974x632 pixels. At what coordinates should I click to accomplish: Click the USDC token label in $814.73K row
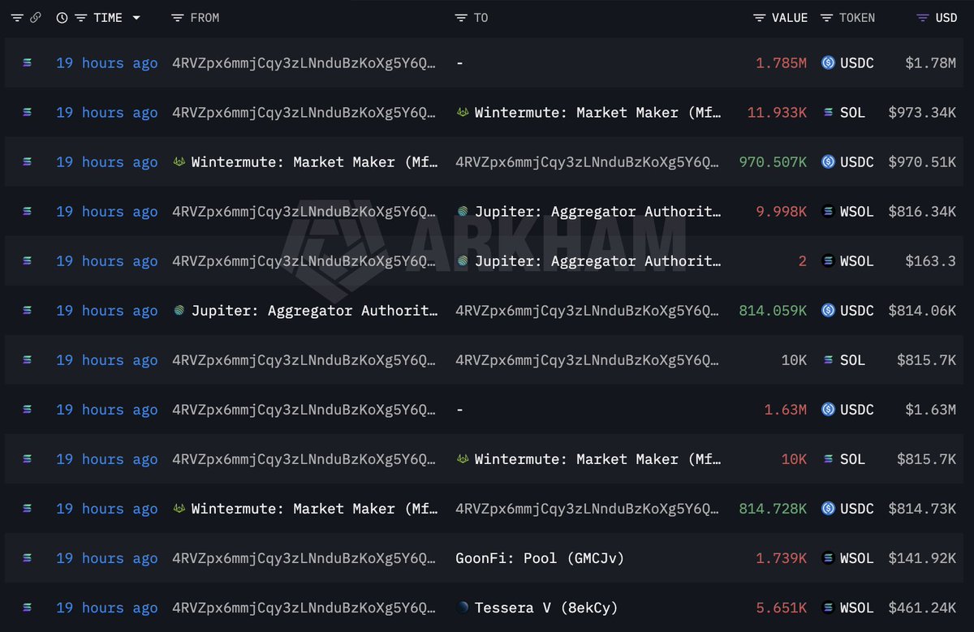(x=857, y=508)
